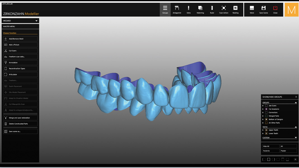Close the Show/Hide Groups panel
299x168 pixels.
(x=296, y=97)
